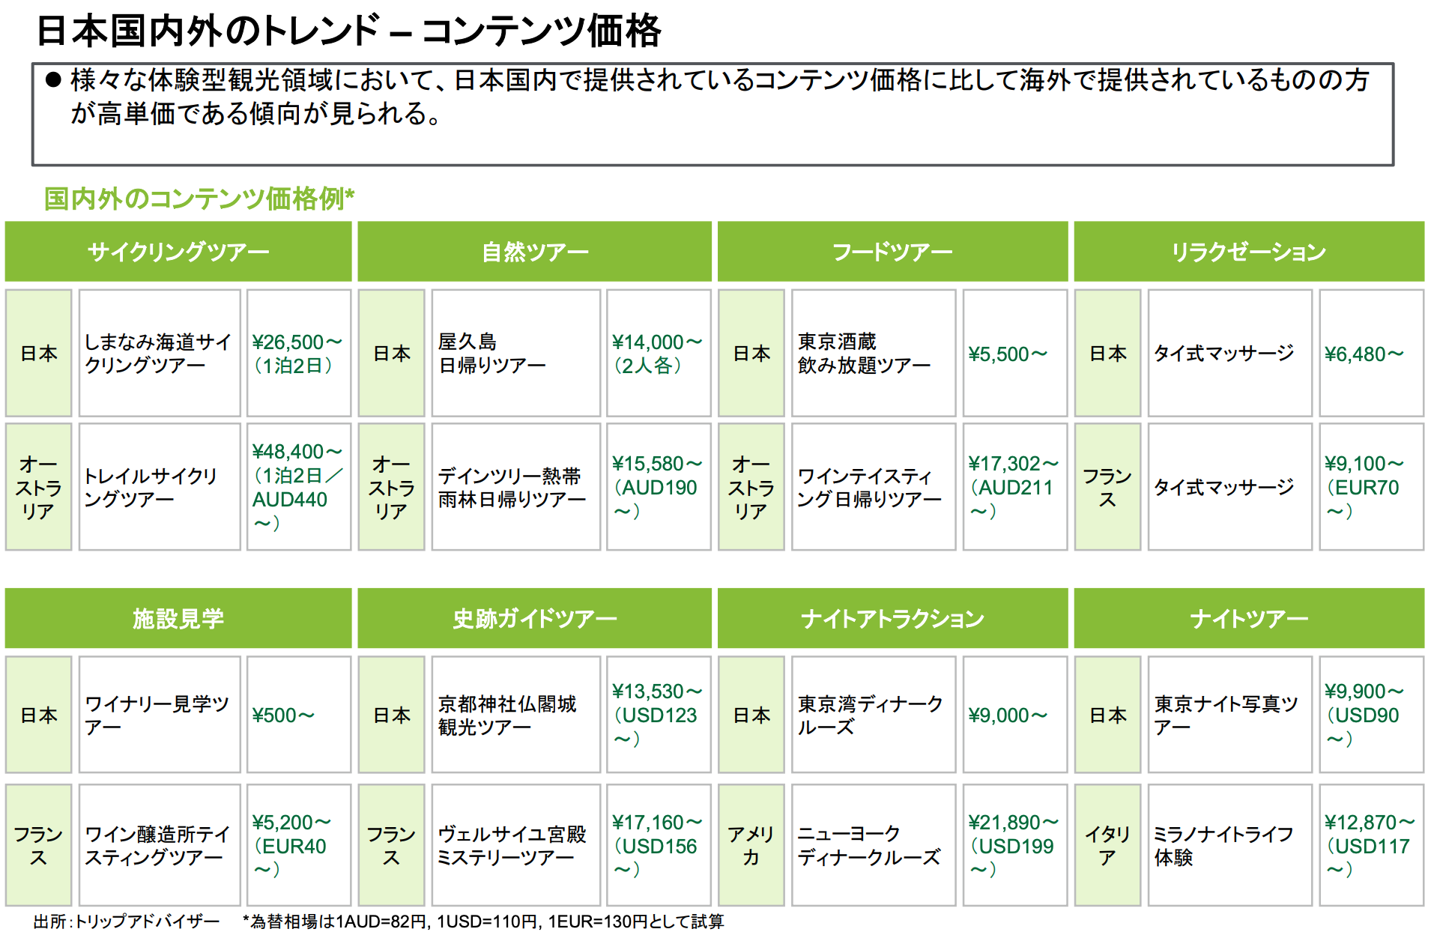Click the 出所:トリップアドバイザー source footnote
Viewport: 1431px width, 935px height.
(127, 921)
